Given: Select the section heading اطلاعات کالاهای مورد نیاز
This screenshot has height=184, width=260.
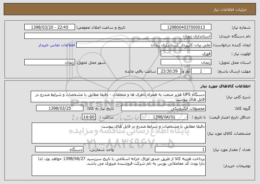Looking at the screenshot, I should point(225,86).
